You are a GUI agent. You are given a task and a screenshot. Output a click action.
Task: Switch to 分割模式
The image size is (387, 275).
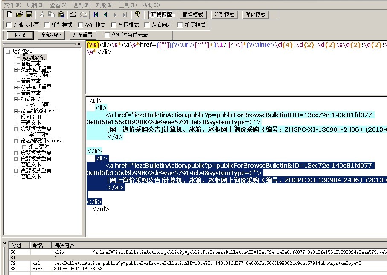tap(224, 15)
